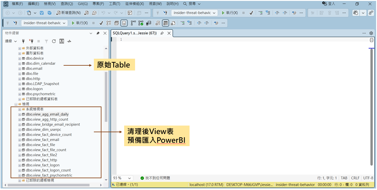
Task: Open the 物件總管 panel options chevron
Action: pos(91,33)
